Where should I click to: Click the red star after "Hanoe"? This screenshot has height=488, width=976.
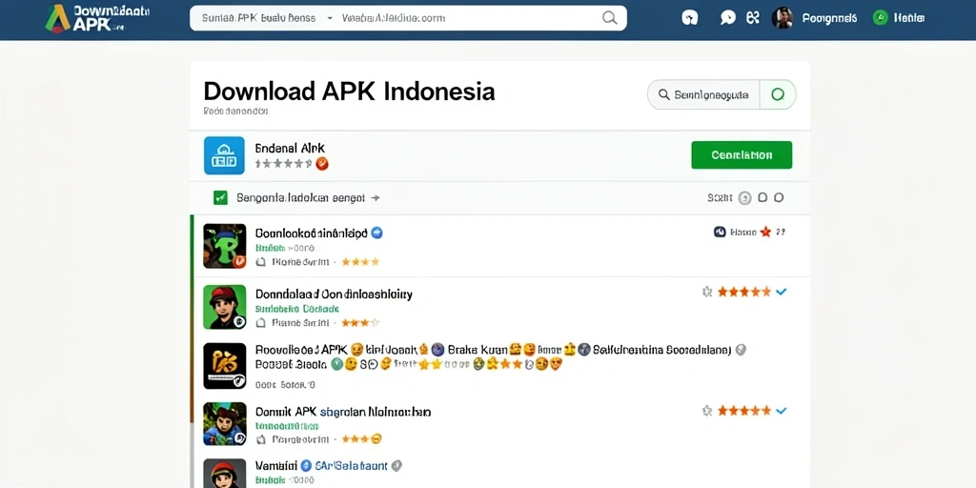tap(765, 232)
